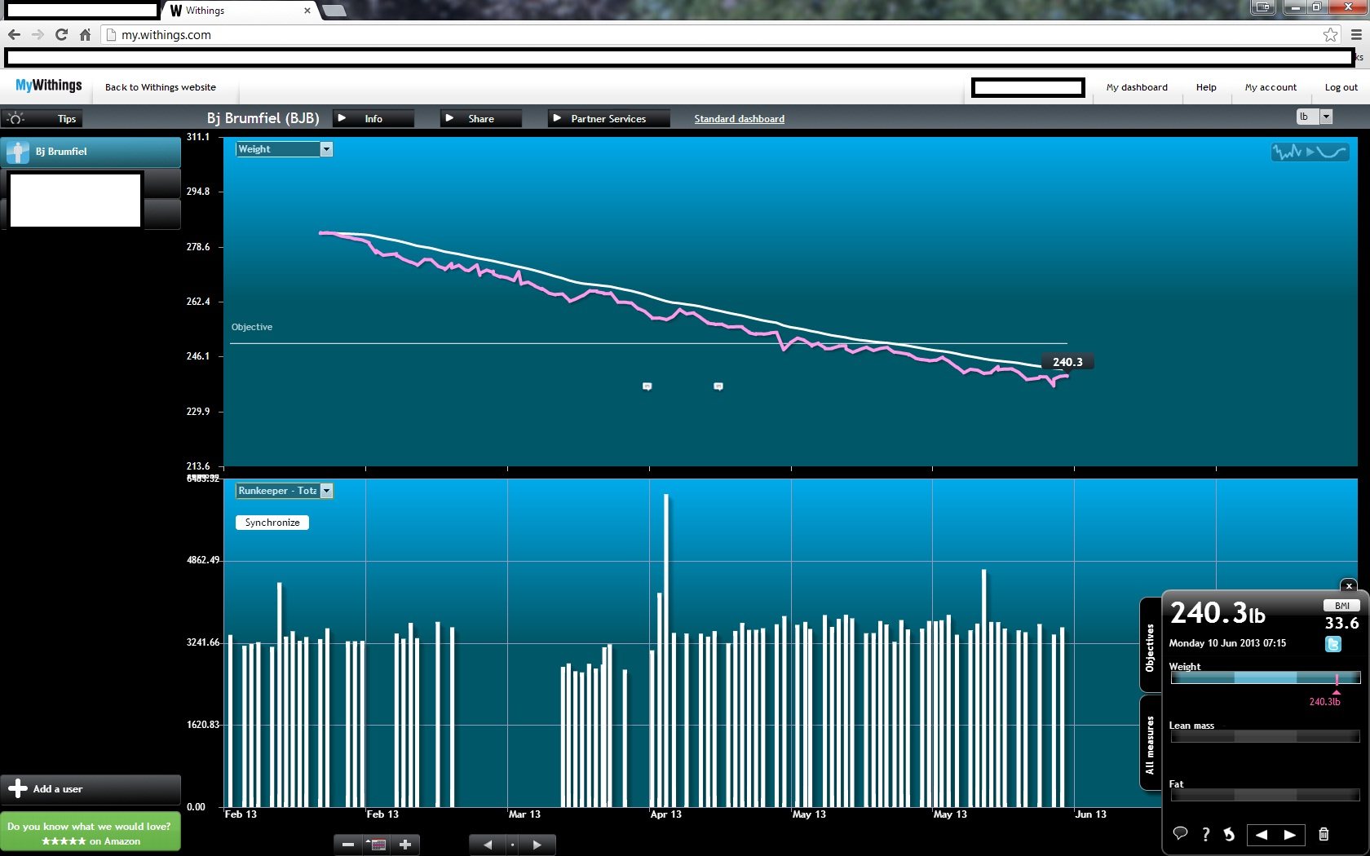Screen dimensions: 1370x856
Task: Zoom in timeline with plus button
Action: 405,845
